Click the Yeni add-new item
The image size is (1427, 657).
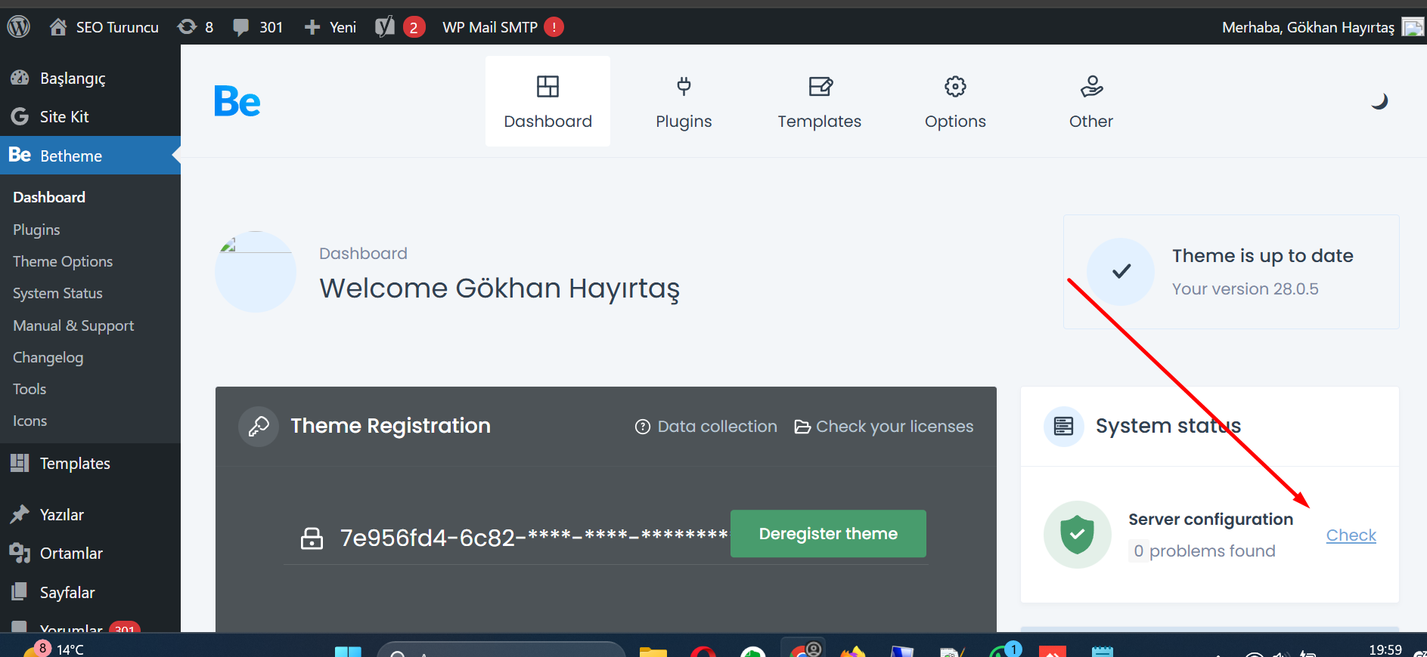[x=330, y=27]
